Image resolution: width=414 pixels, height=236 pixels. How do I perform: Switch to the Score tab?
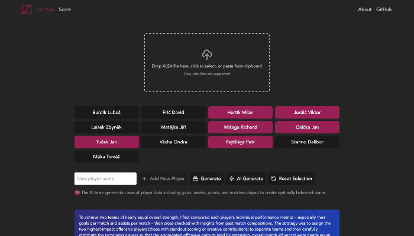(64, 9)
